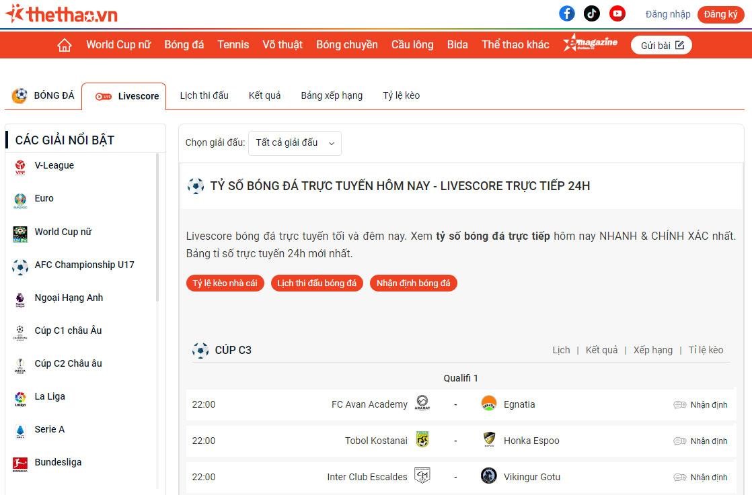Select V-League in featured leagues list
Screen dimensions: 752x495
[x=54, y=165]
